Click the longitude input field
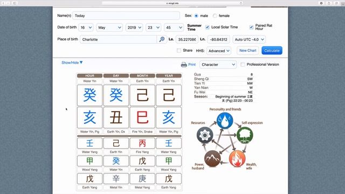Viewport: 345px width, 194px height. (218, 39)
